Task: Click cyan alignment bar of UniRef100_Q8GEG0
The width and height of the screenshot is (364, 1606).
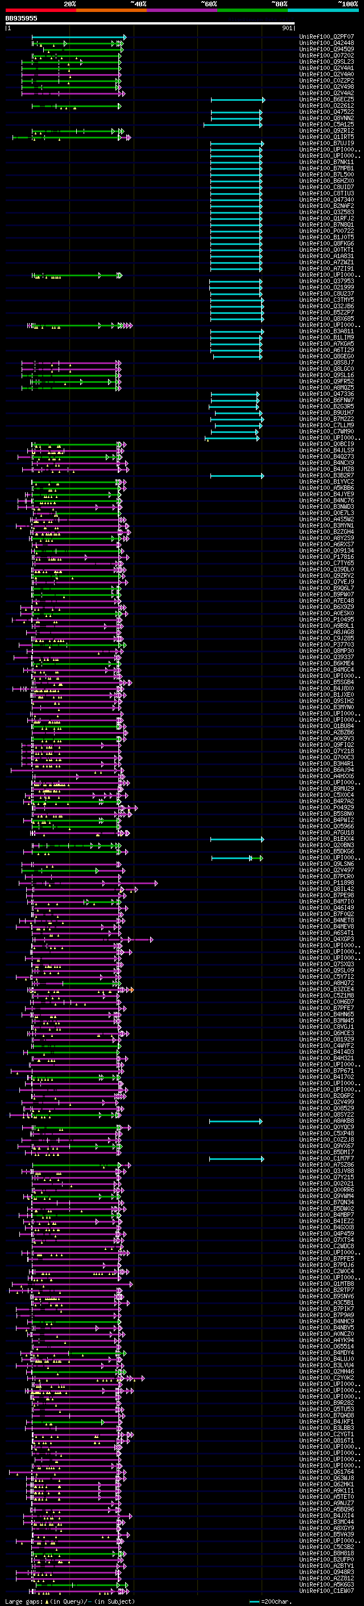Action: [238, 357]
